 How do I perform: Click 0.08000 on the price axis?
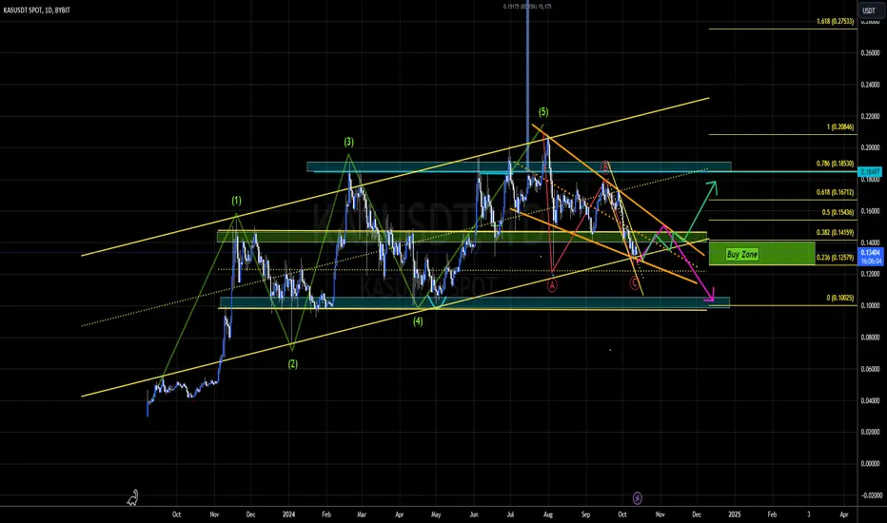[870, 338]
